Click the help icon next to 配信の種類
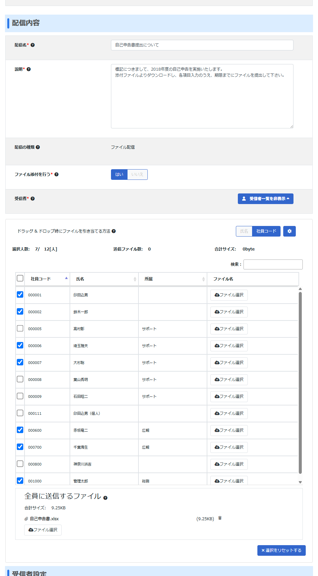Screen dimensions: 318x576 (x=38, y=147)
